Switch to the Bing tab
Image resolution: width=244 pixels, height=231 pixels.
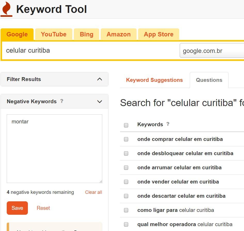tap(86, 34)
